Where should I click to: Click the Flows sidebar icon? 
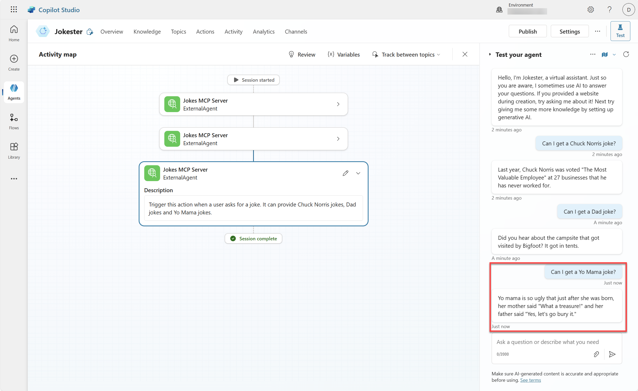coord(14,121)
